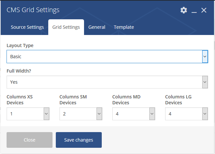
Task: Expand the Full Width? dropdown showing Yes
Action: [107, 82]
